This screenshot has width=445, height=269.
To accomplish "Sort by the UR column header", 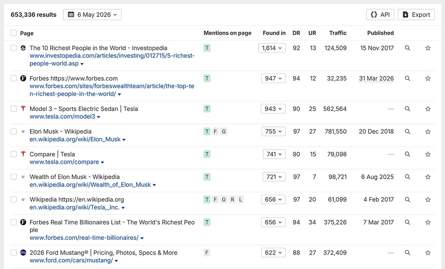I will coord(312,33).
